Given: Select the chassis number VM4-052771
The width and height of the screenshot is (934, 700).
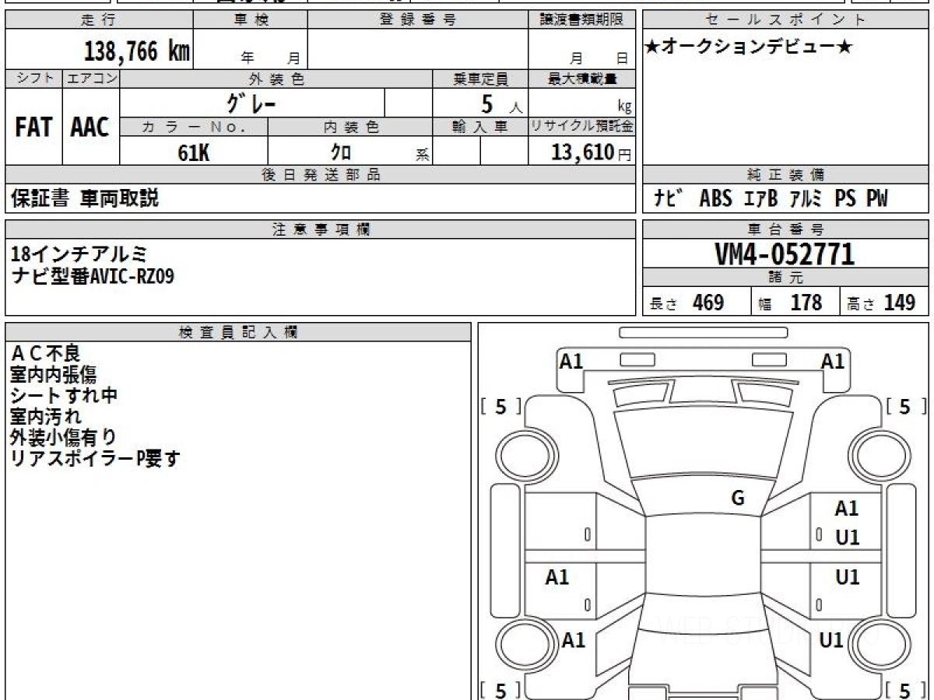Looking at the screenshot, I should pos(785,254).
